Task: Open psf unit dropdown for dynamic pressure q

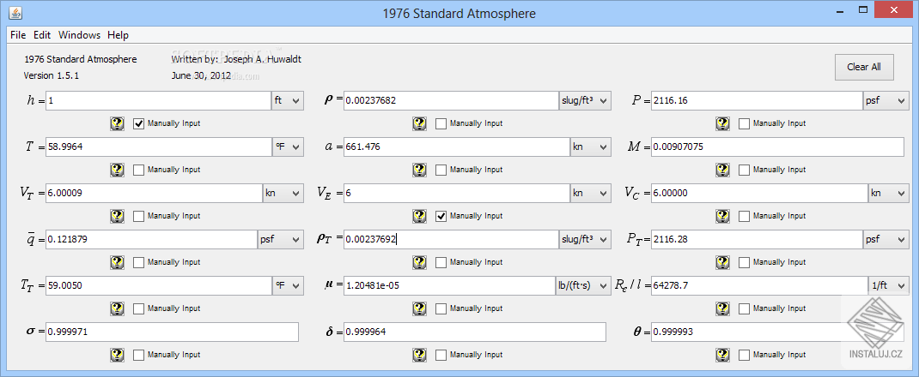Action: 281,239
